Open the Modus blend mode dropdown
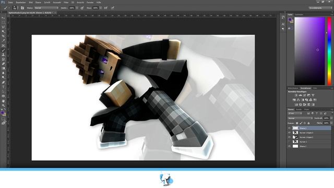 point(46,8)
